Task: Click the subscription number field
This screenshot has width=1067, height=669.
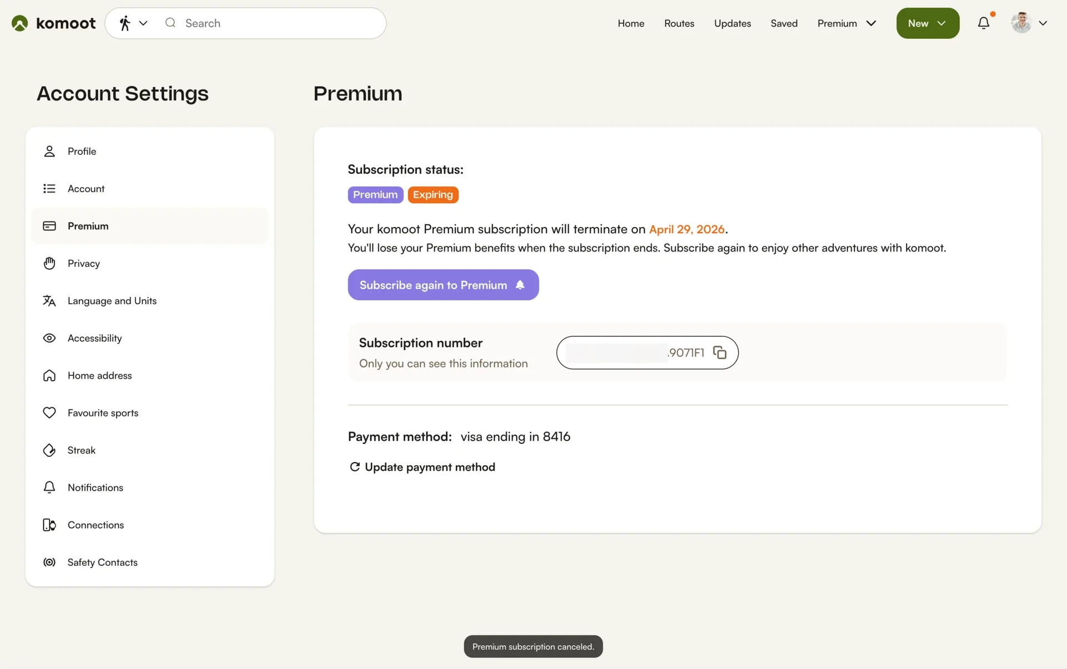Action: pyautogui.click(x=647, y=353)
